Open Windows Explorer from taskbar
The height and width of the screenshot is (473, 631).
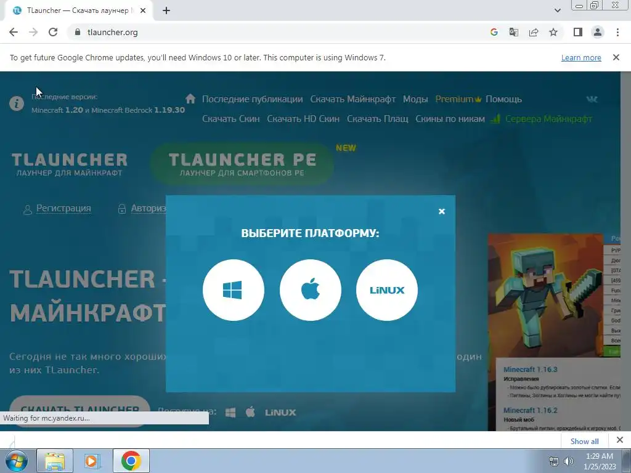point(55,461)
